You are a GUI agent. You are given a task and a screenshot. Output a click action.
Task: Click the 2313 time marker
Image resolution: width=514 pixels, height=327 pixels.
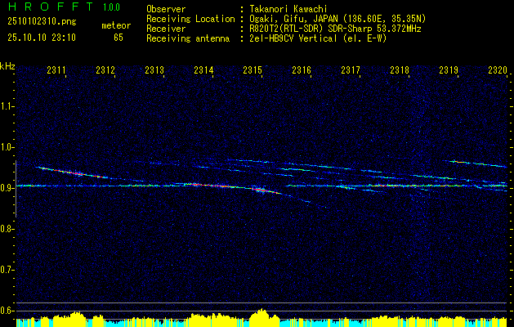pyautogui.click(x=154, y=70)
